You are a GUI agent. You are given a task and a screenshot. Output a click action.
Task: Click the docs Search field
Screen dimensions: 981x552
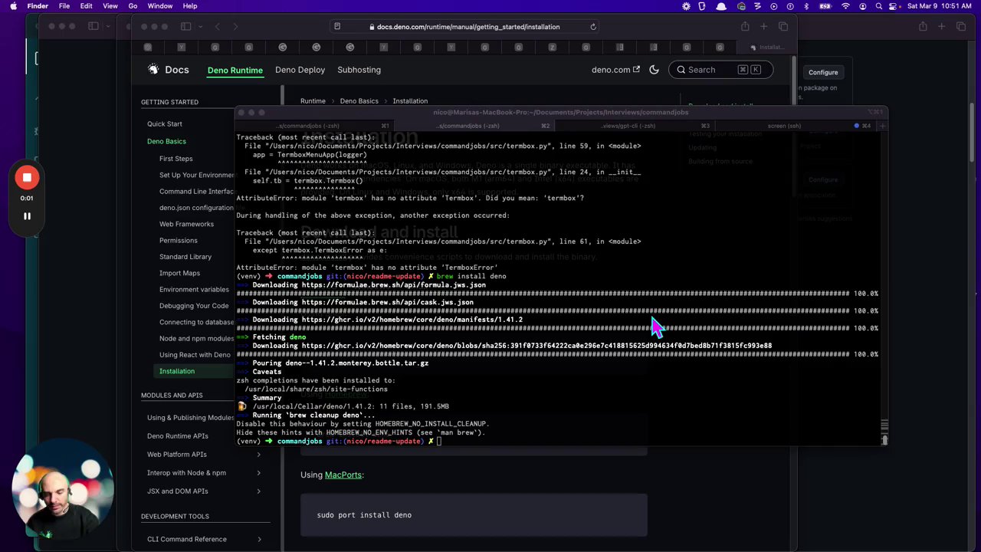[x=720, y=70]
